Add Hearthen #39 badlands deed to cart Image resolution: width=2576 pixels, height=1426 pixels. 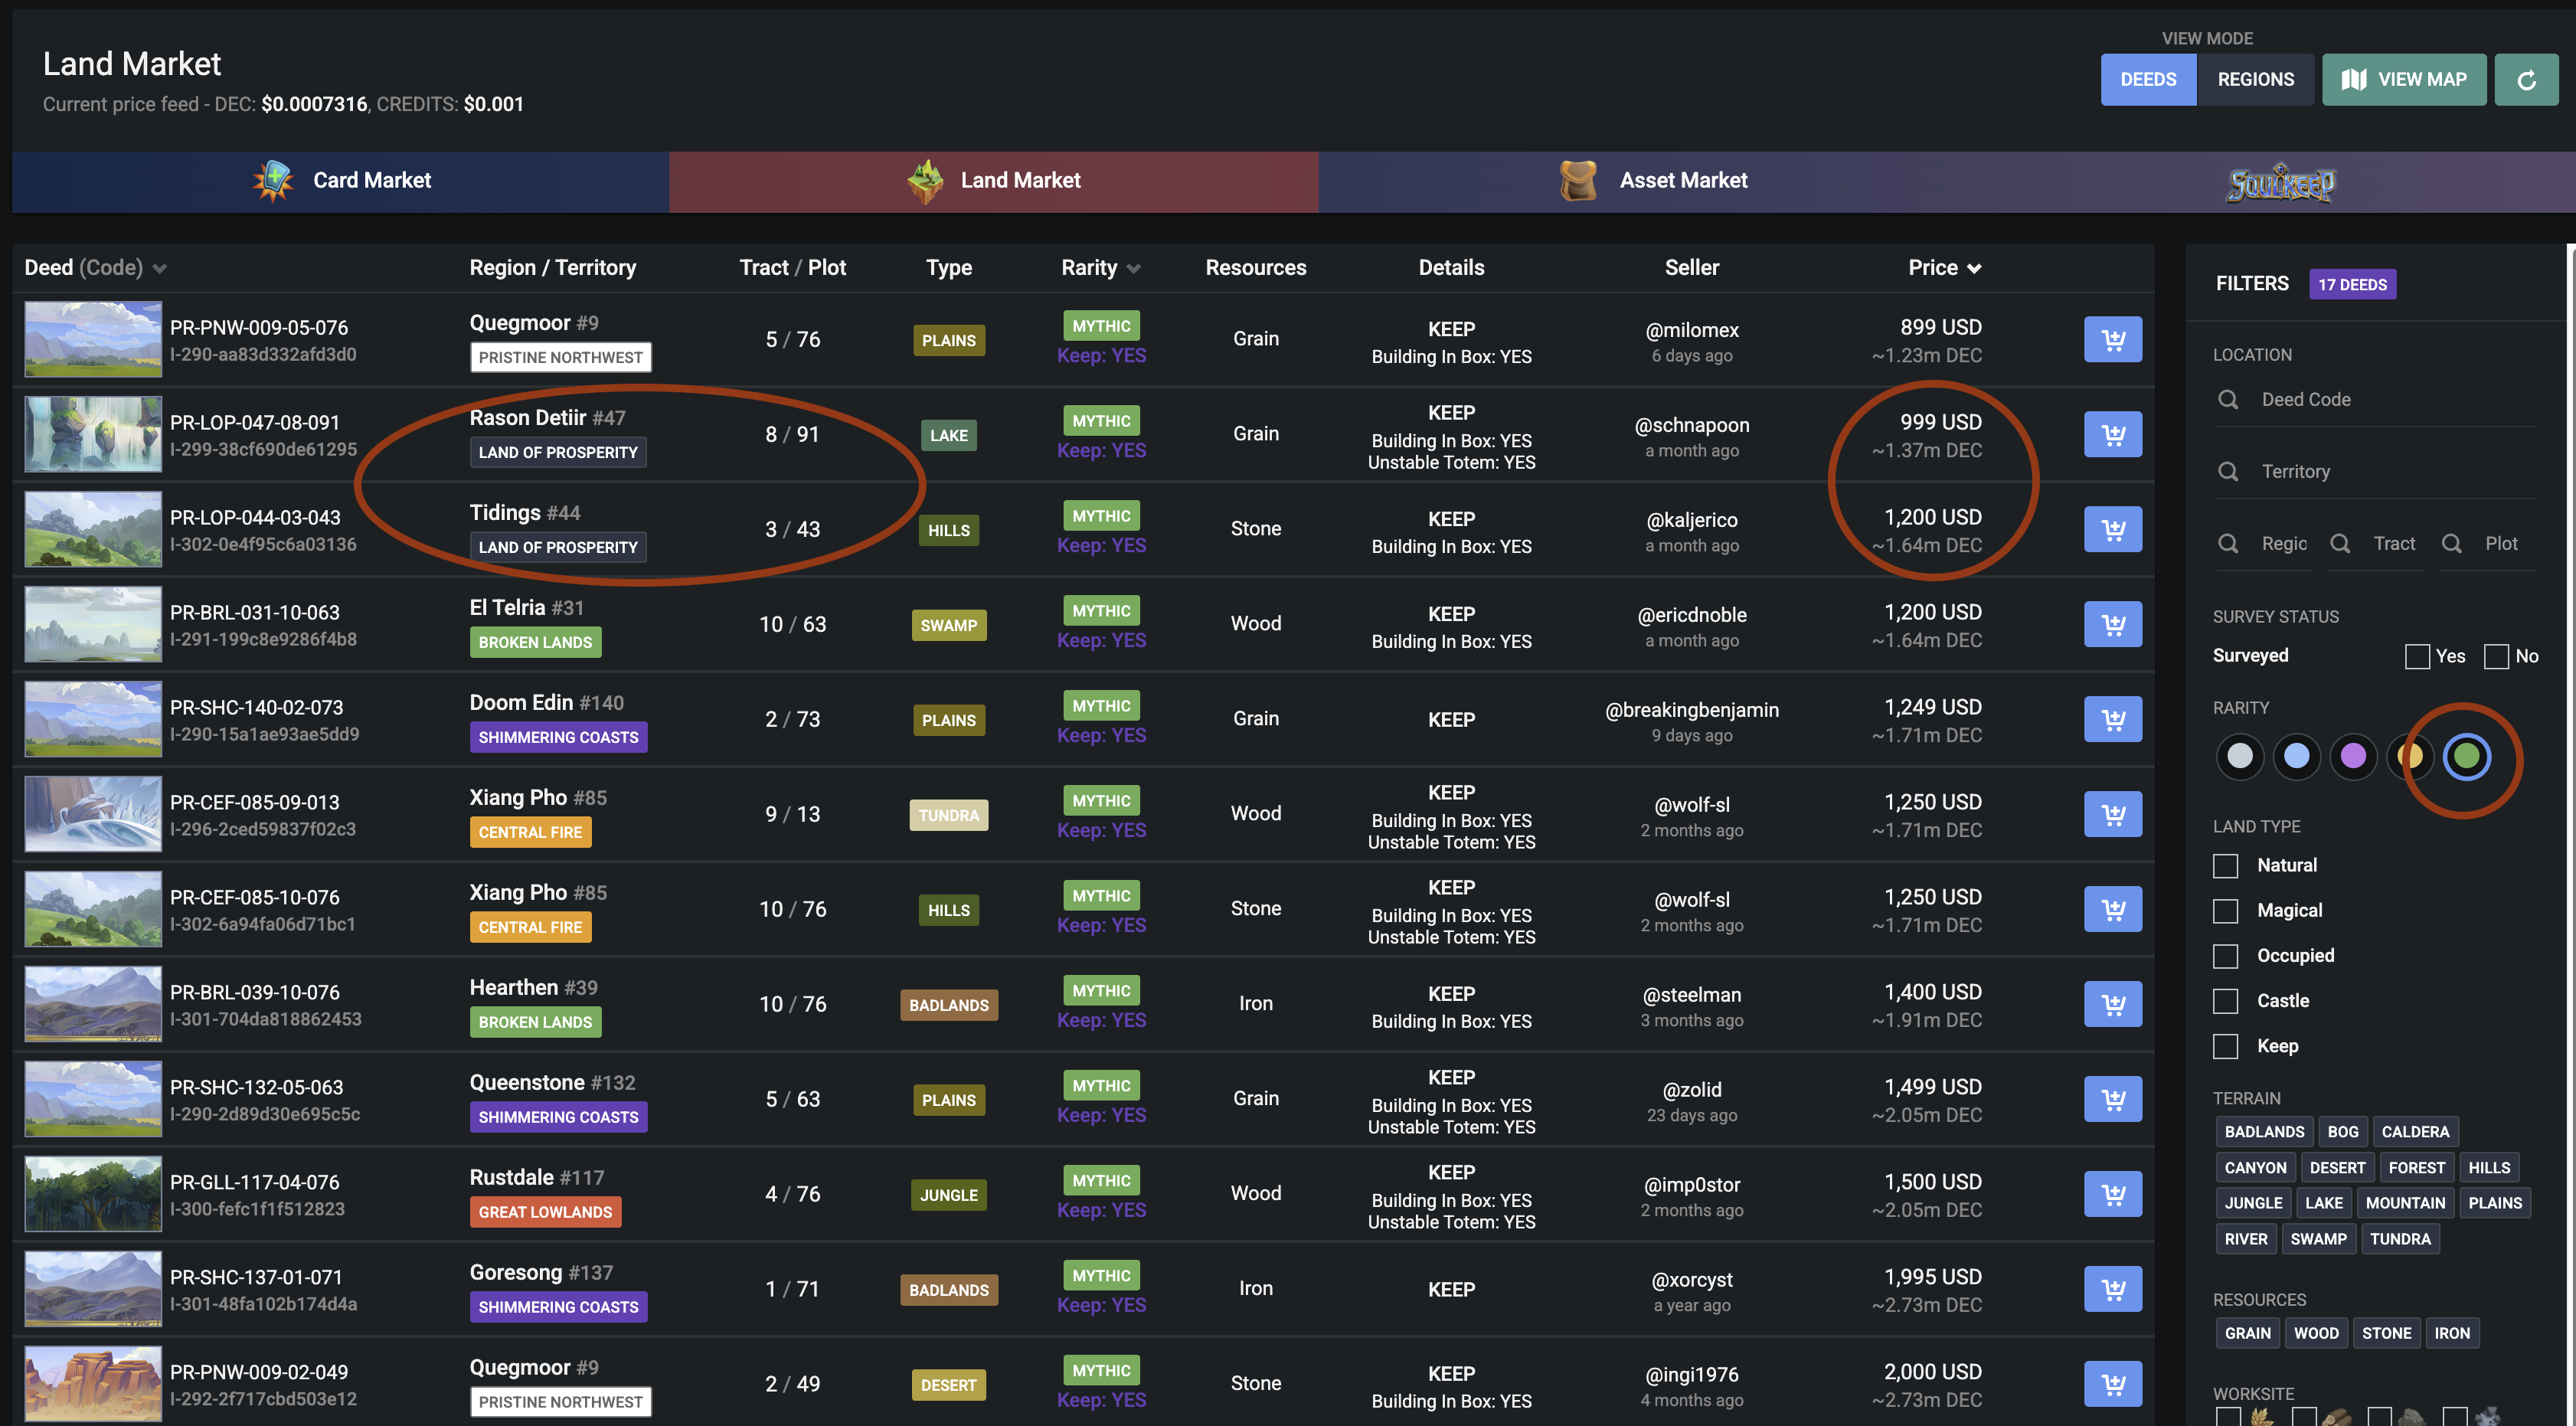point(2112,1004)
